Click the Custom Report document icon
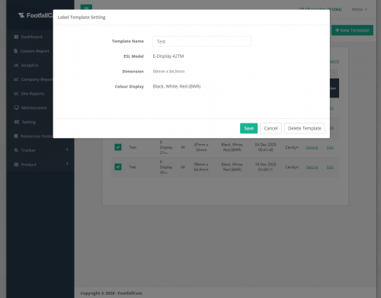This screenshot has width=381, height=298. pos(16,51)
